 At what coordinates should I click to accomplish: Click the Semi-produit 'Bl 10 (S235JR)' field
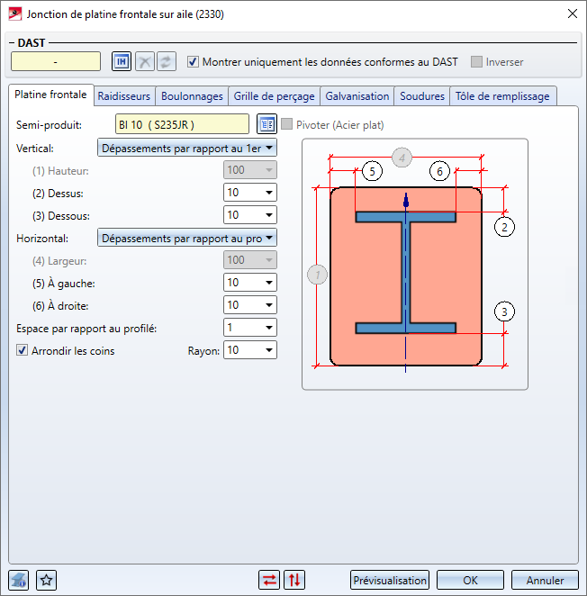click(x=182, y=124)
